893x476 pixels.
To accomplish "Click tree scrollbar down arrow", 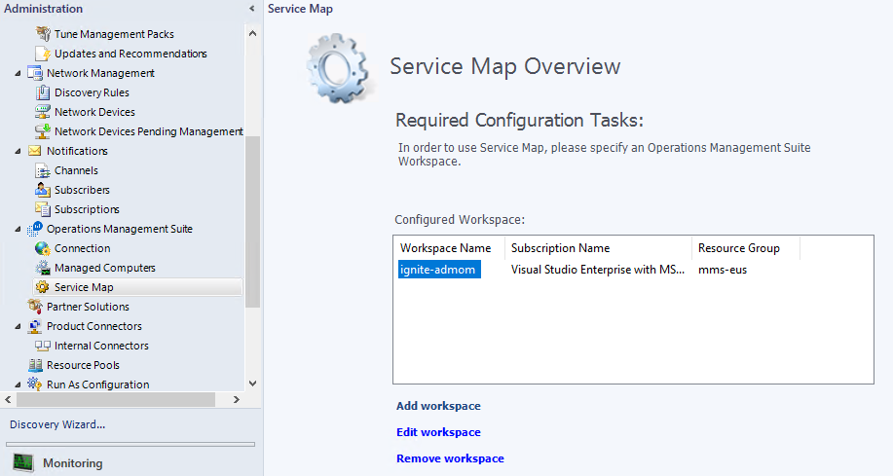I will (x=253, y=384).
